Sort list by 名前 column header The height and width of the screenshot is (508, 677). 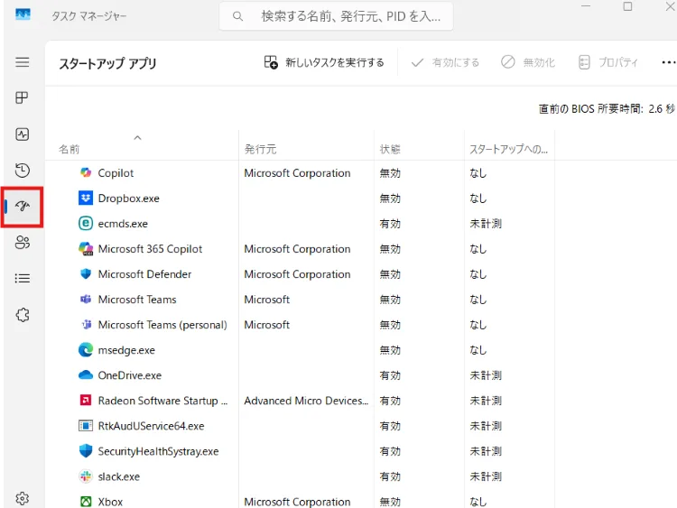70,149
